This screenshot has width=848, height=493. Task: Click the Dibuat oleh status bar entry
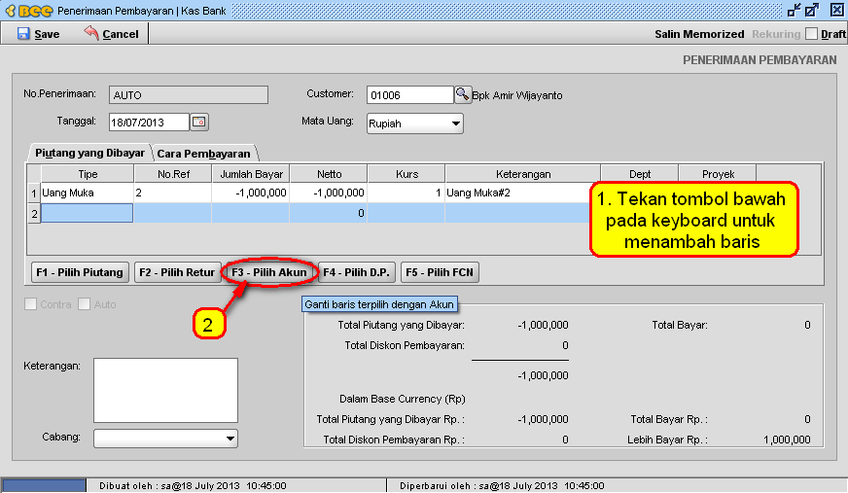[193, 485]
